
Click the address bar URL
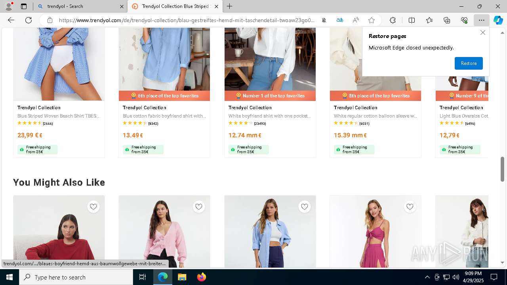(x=187, y=20)
